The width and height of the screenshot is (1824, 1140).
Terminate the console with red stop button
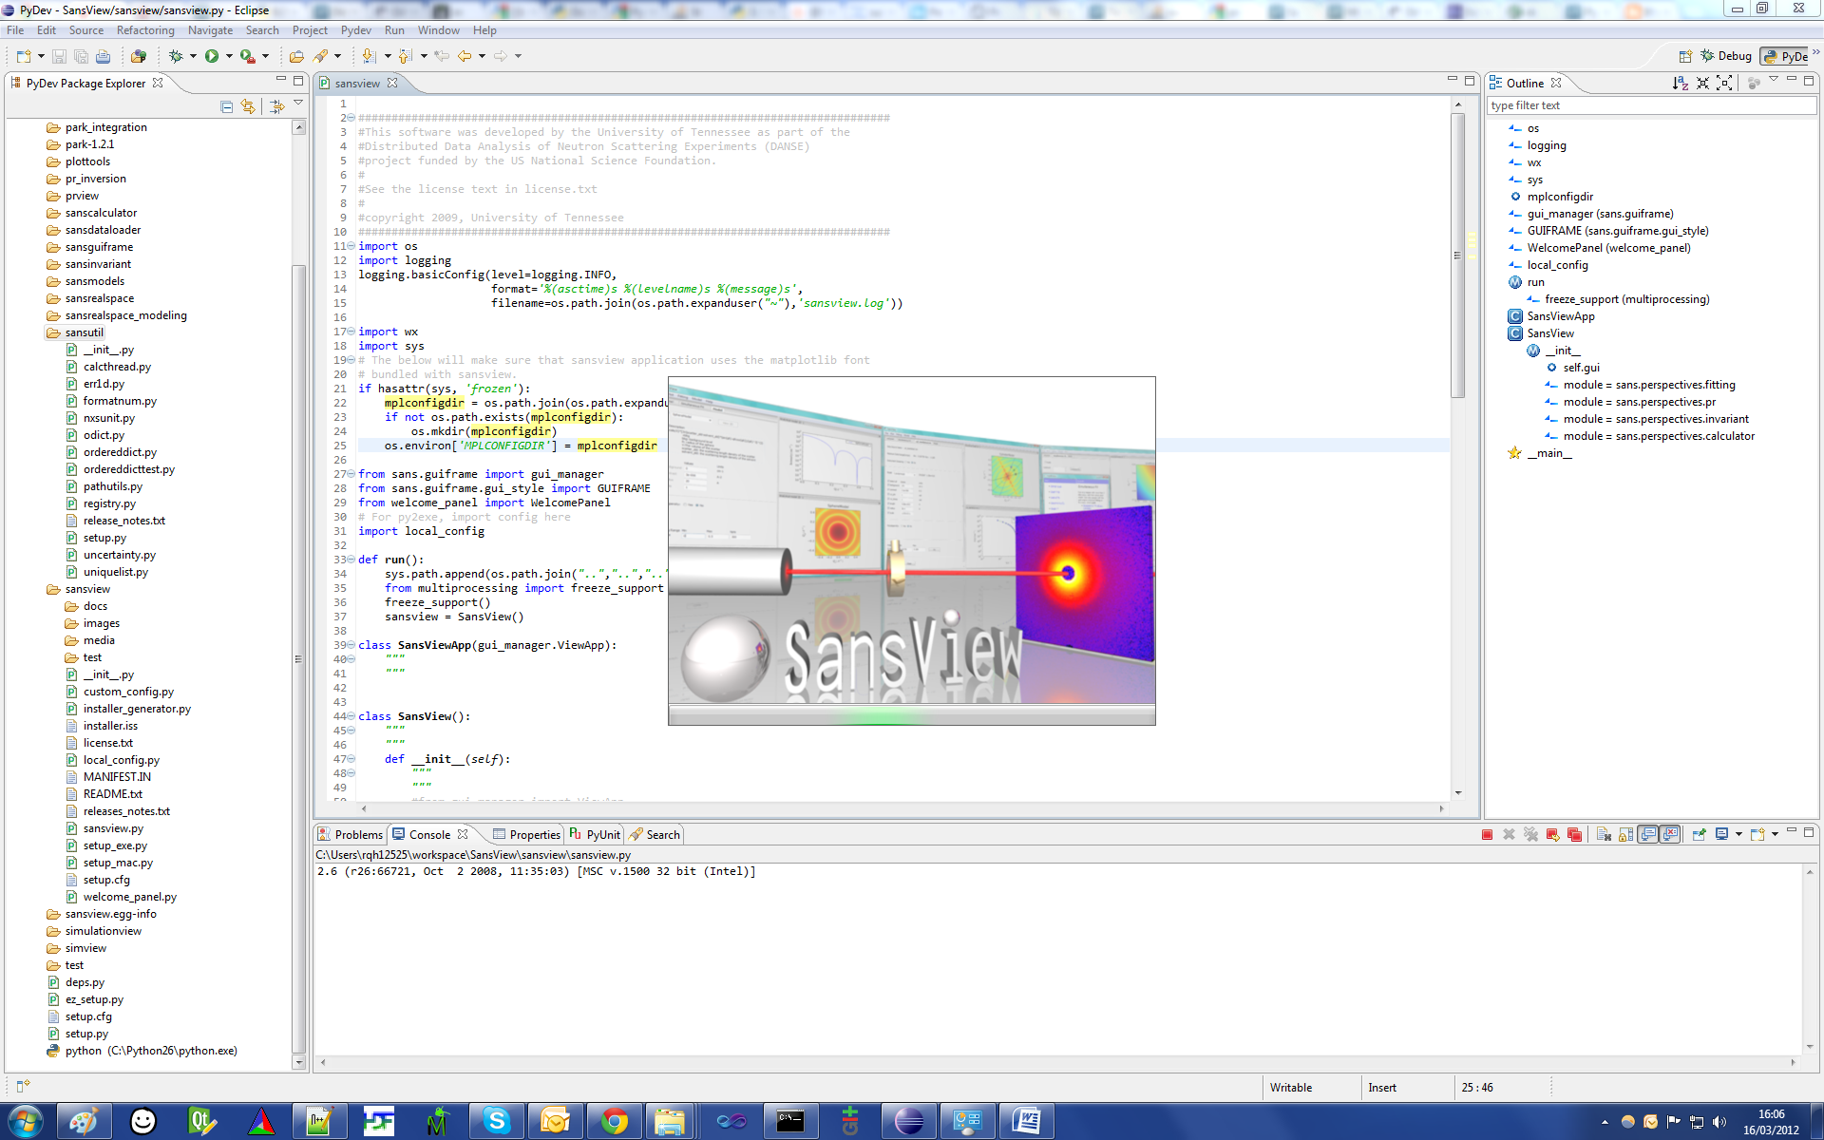tap(1487, 834)
